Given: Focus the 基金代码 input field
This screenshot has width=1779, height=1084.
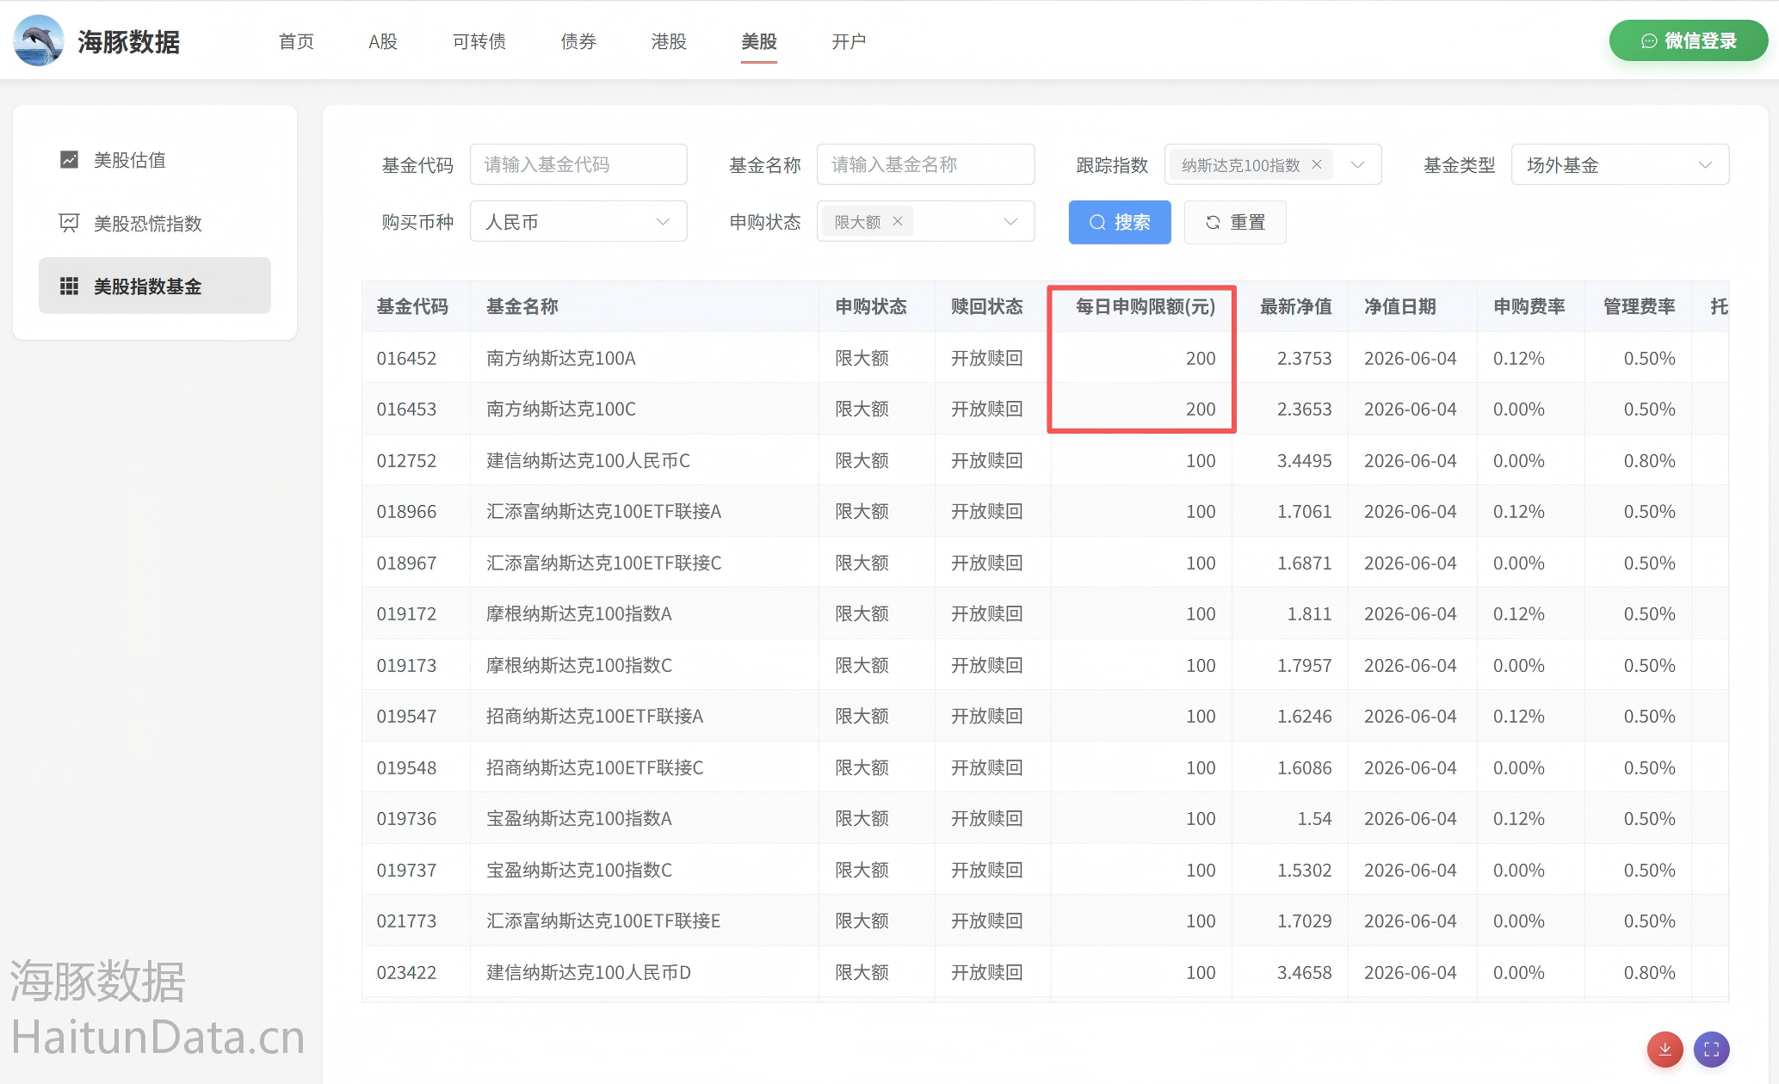Looking at the screenshot, I should [x=578, y=164].
